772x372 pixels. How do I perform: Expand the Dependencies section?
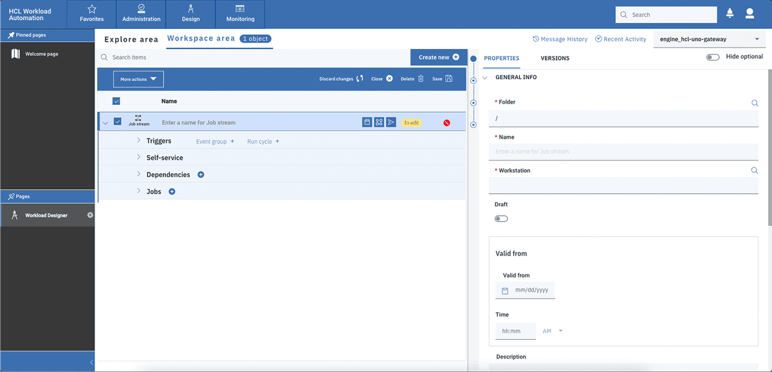coord(138,174)
